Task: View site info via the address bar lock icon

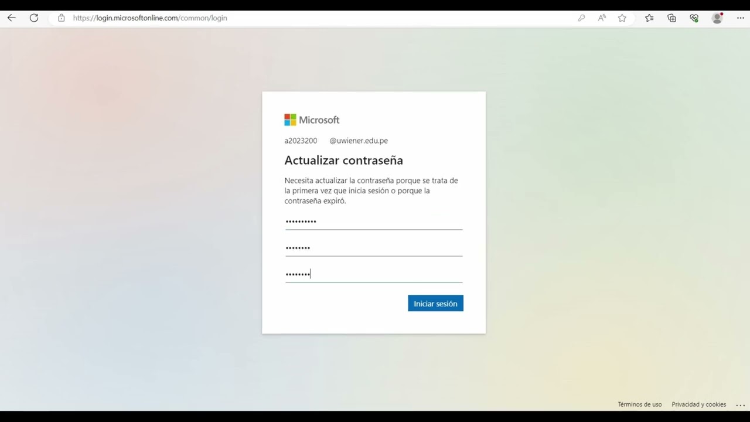Action: tap(61, 18)
